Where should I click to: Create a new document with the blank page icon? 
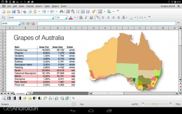pos(4,11)
